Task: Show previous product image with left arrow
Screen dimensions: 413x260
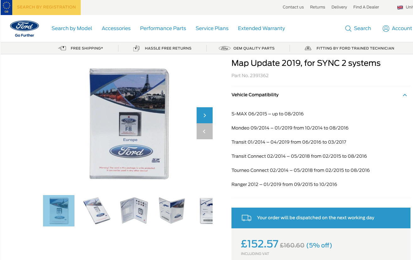Action: [x=204, y=131]
